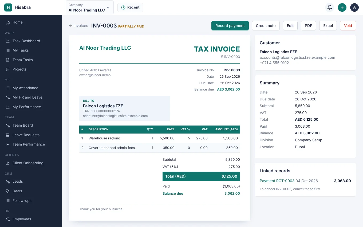Screen dimensions: 363x227
Task: Click the green plus quick-add button
Action: (342, 7)
